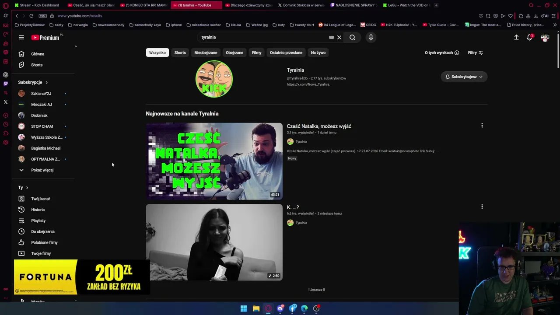Viewport: 560px width, 315px height.
Task: Open Twitch from the Opera sidebar
Action: pos(6,84)
